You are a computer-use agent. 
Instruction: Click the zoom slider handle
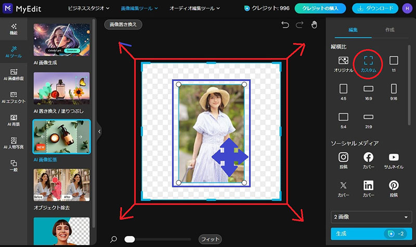(x=129, y=239)
